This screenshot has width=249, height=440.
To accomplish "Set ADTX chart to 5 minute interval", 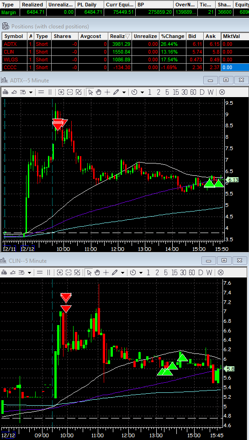I will [x=167, y=92].
